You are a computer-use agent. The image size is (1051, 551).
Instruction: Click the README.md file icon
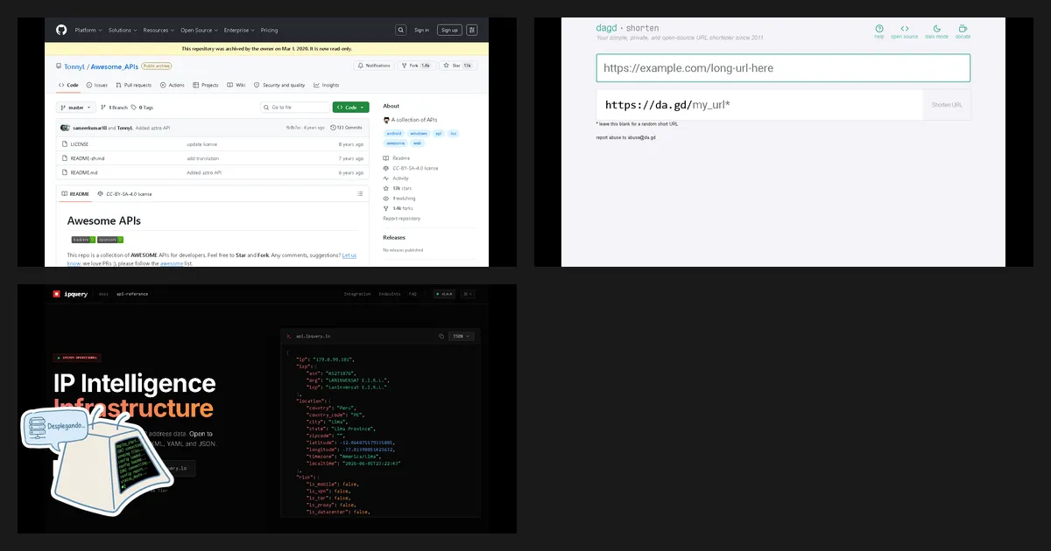(64, 172)
